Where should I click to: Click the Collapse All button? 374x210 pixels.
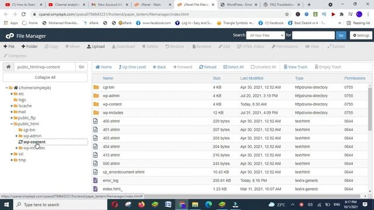(45, 78)
